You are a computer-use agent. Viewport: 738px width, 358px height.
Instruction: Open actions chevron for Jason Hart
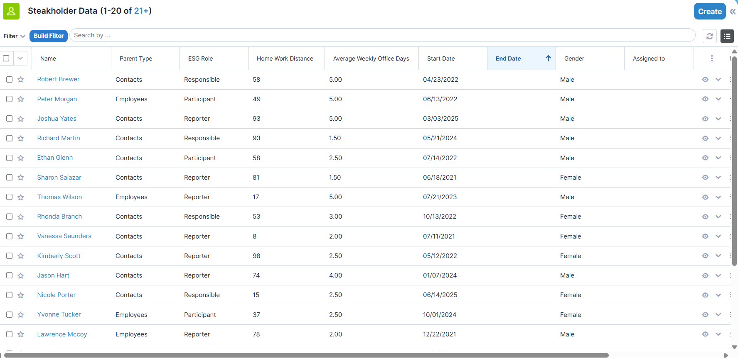click(718, 275)
